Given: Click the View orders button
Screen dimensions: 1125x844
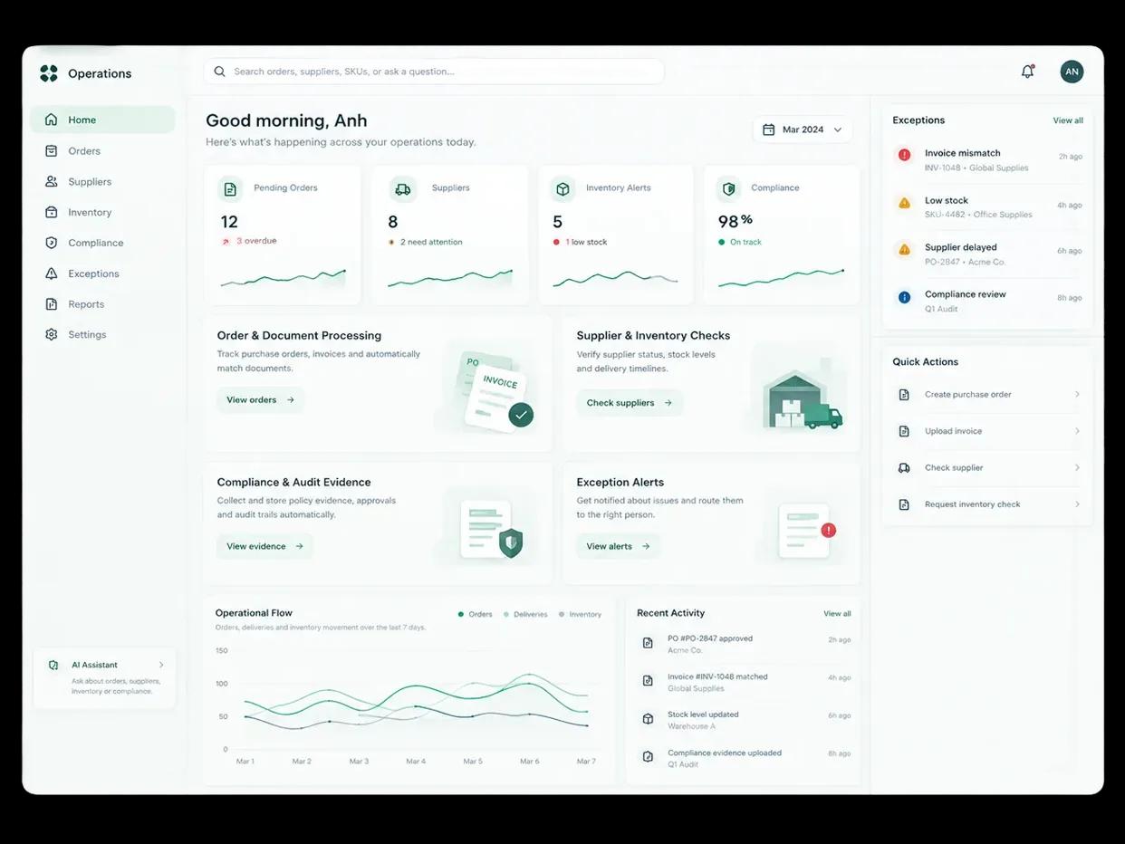Looking at the screenshot, I should pyautogui.click(x=260, y=399).
